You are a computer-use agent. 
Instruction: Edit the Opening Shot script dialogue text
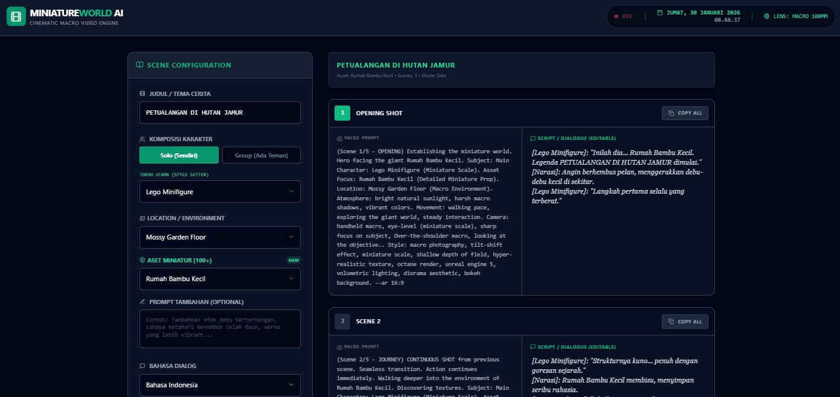618,177
